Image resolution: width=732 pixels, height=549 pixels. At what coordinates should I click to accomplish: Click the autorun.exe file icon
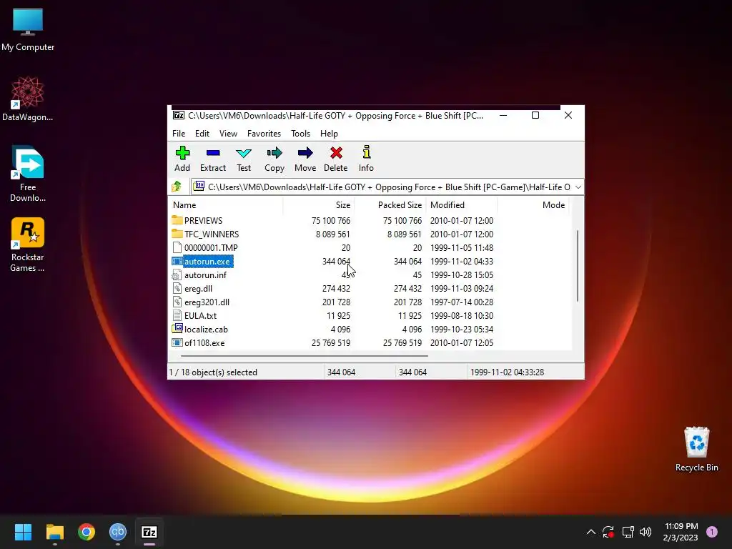click(177, 261)
